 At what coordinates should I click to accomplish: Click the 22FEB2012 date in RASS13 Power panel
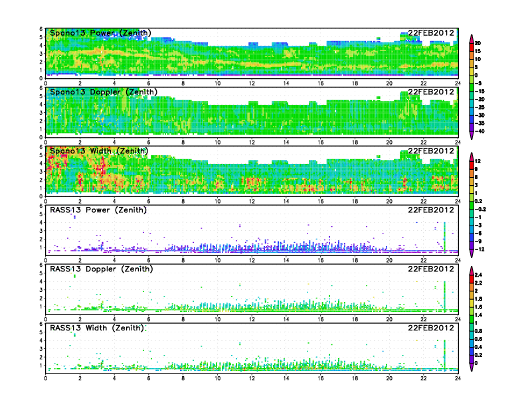pyautogui.click(x=431, y=210)
